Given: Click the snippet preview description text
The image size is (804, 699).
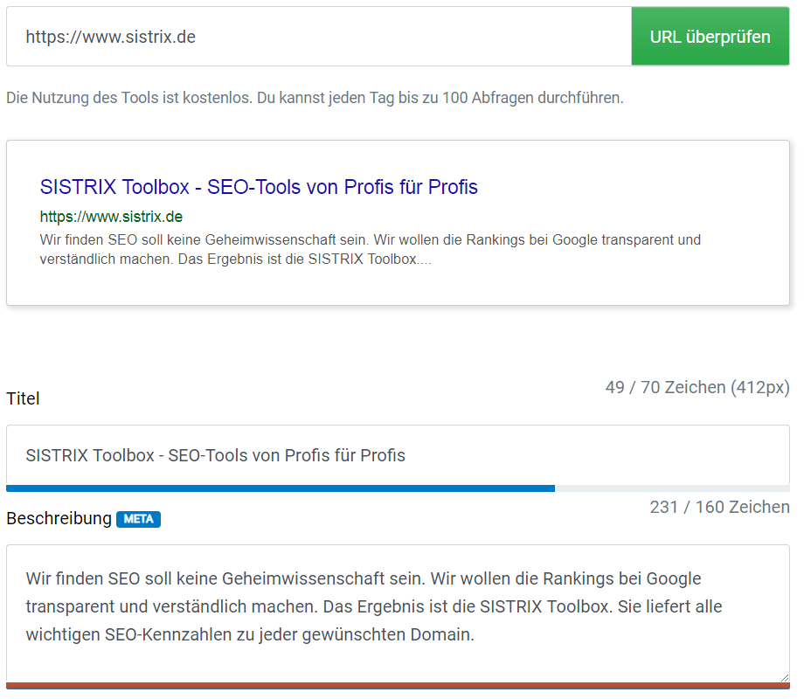Looking at the screenshot, I should pos(371,249).
